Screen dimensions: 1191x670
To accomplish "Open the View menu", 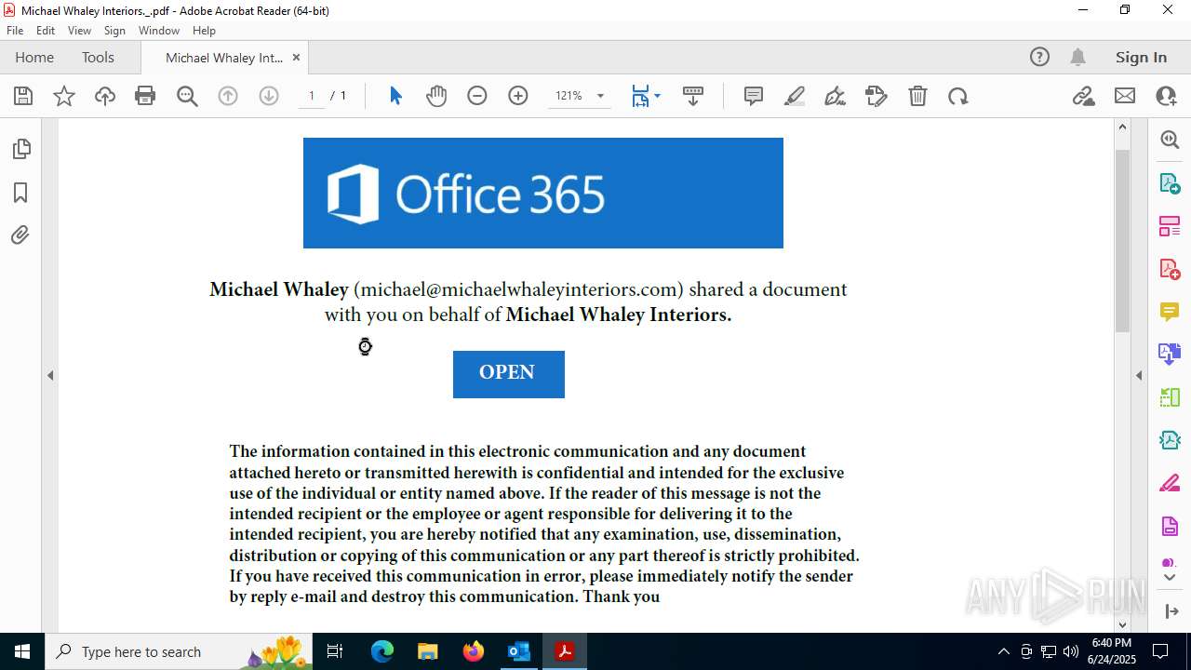I will tap(79, 31).
